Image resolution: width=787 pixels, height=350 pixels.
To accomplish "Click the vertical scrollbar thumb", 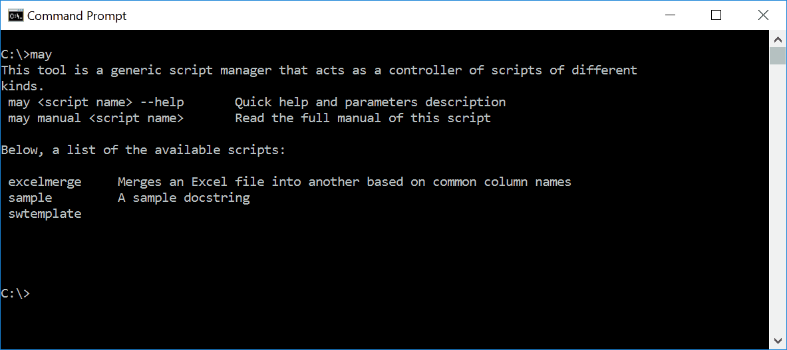I will [777, 55].
